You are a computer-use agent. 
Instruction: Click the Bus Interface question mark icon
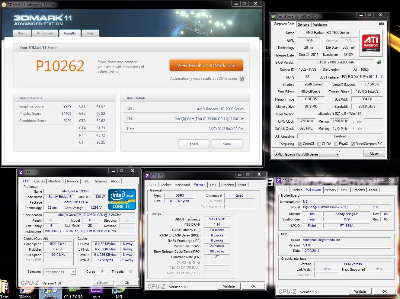382,77
